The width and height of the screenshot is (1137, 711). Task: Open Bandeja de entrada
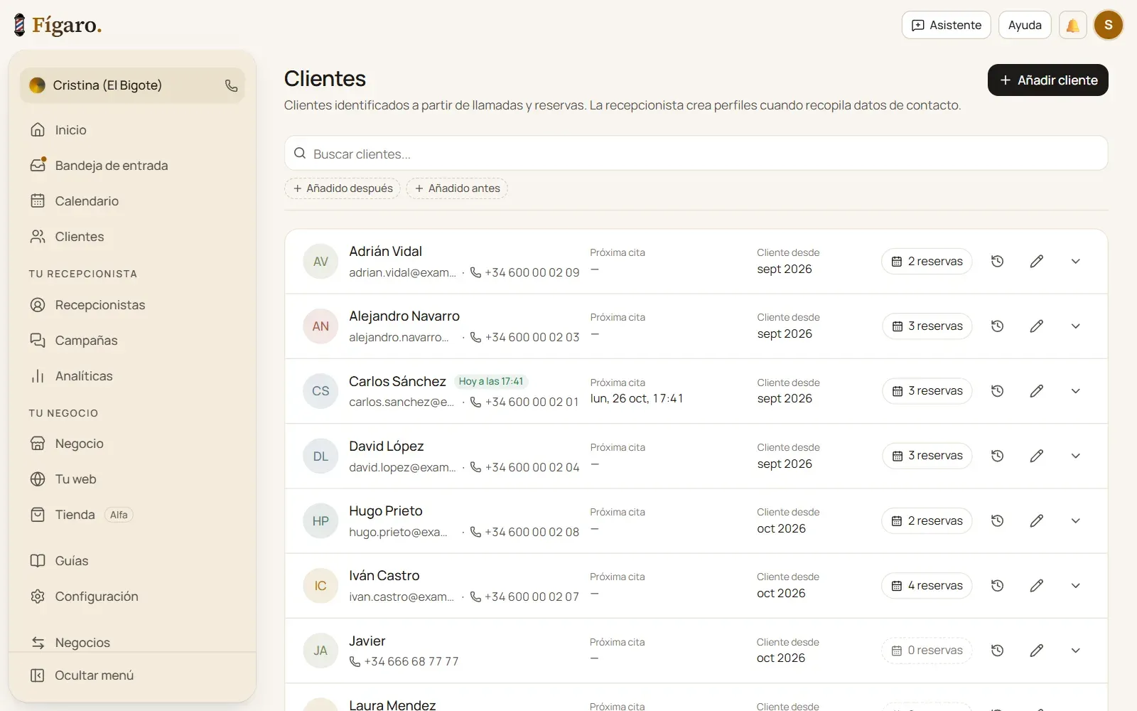pyautogui.click(x=132, y=166)
